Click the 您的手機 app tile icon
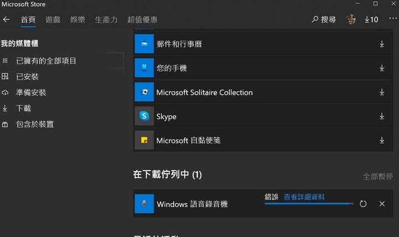Viewport: 399px width, 237px height. pos(144,68)
